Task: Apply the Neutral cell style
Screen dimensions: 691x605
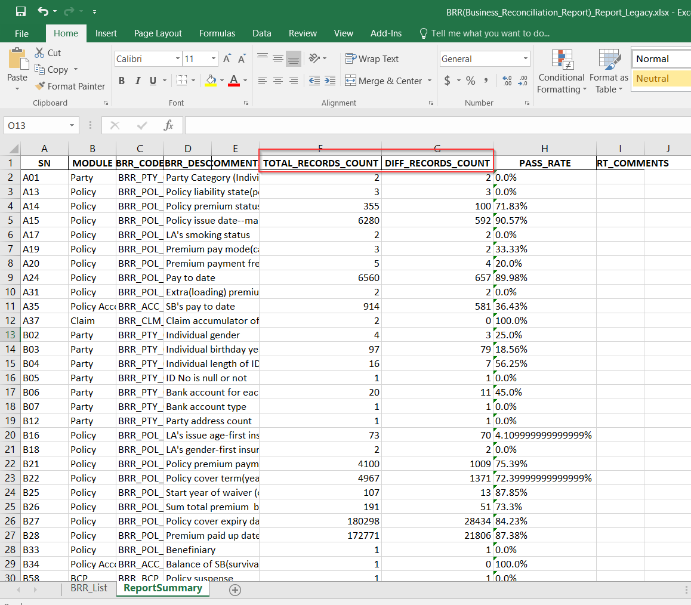Action: (661, 78)
